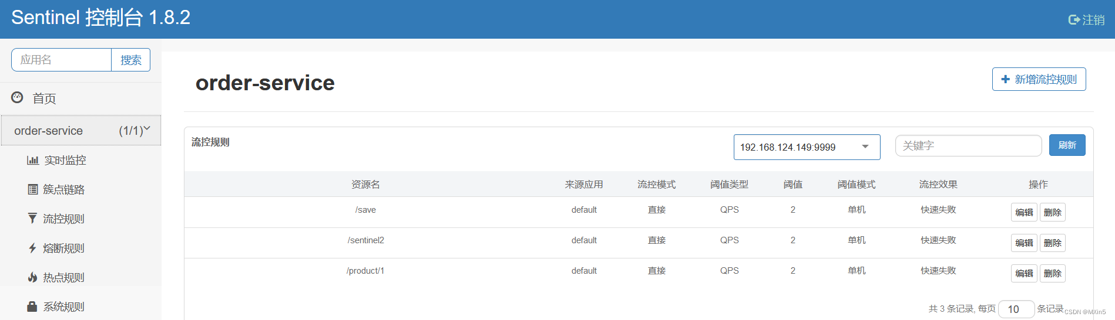Click the 来源应用 column header
Screen dimensions: 1115x320
584,184
